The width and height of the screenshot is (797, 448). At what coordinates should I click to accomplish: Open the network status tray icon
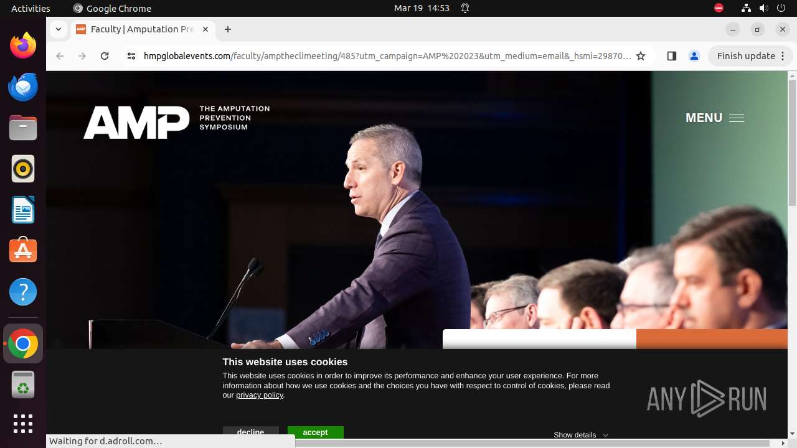click(x=746, y=8)
